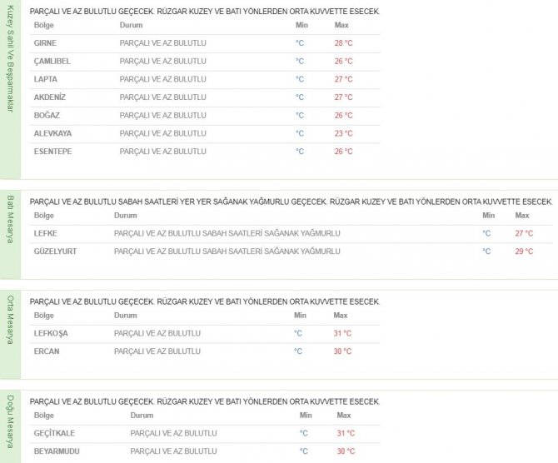Select the Batı Mesarya side tab
558x463 pixels.
pyautogui.click(x=11, y=220)
